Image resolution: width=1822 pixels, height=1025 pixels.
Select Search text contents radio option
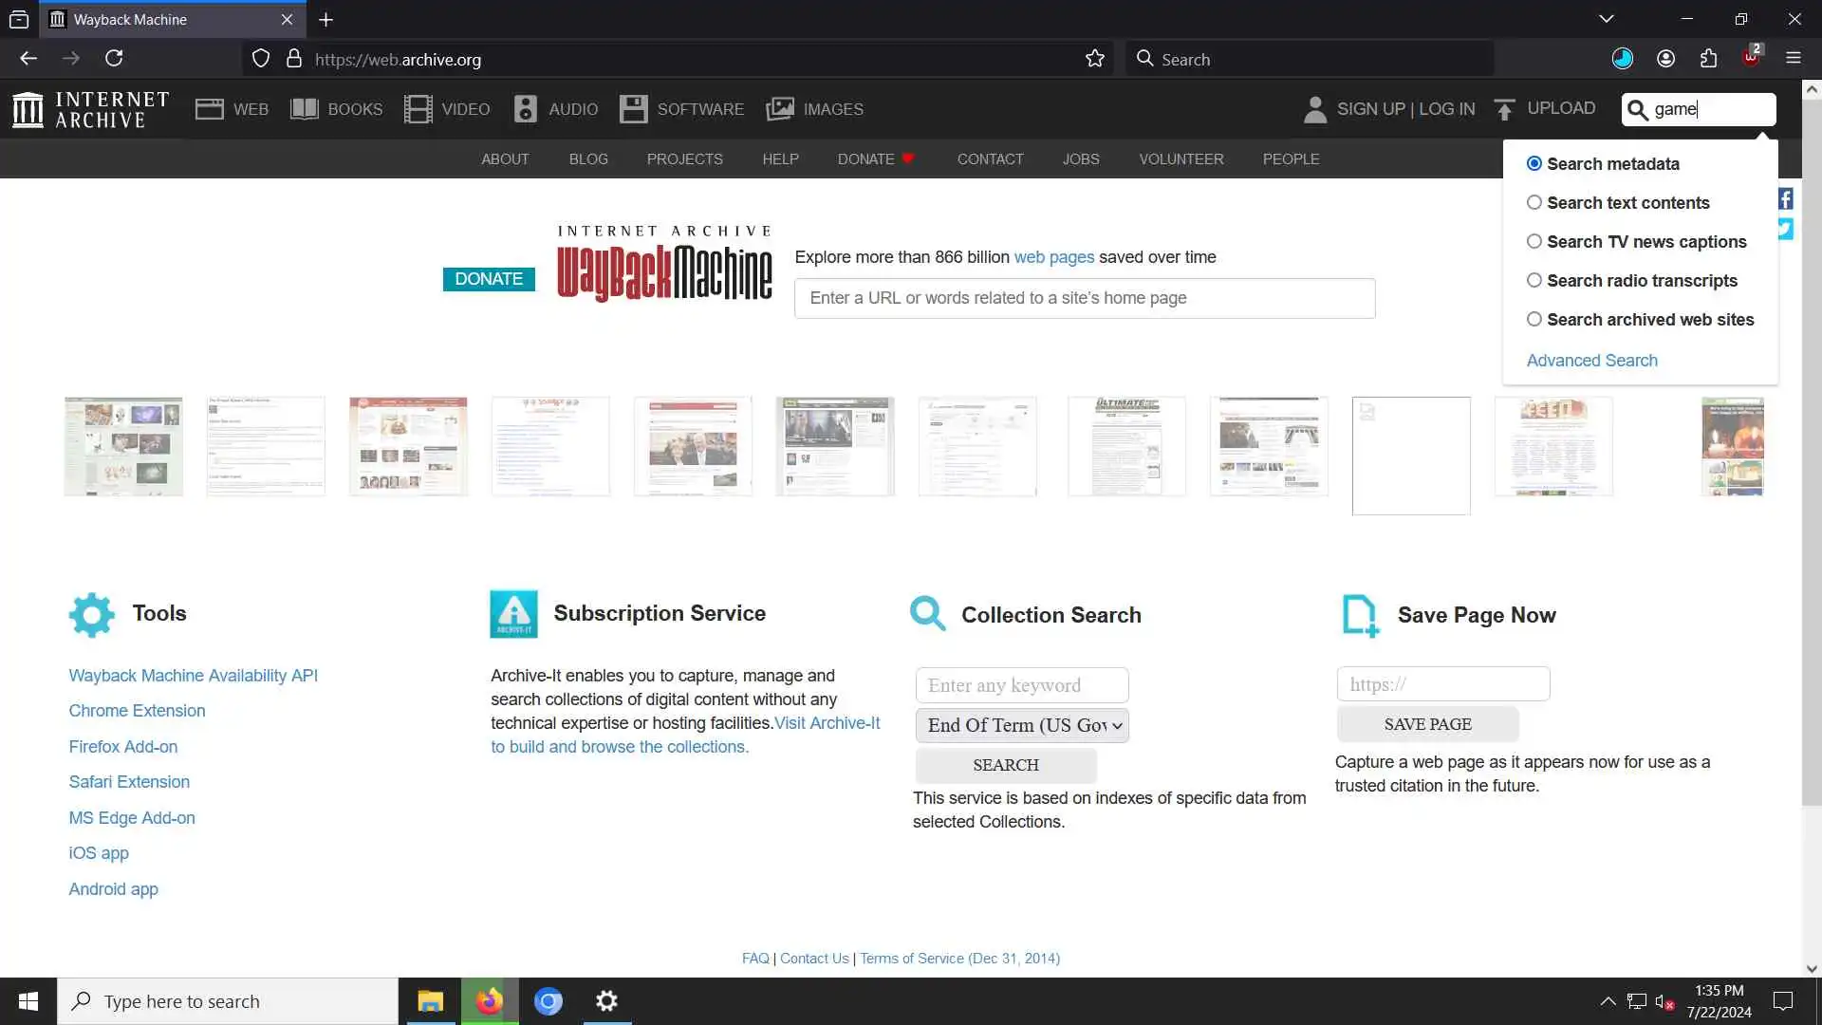click(1534, 202)
